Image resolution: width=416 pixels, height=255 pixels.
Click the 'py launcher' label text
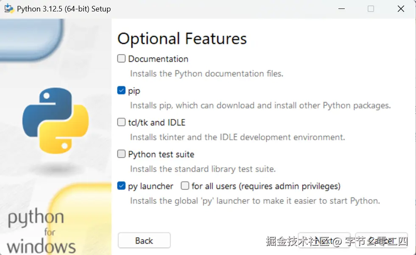pyautogui.click(x=151, y=186)
